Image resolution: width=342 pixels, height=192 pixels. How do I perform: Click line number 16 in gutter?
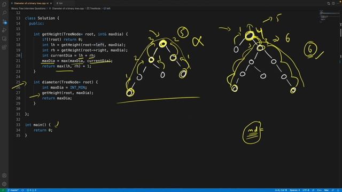18,34
